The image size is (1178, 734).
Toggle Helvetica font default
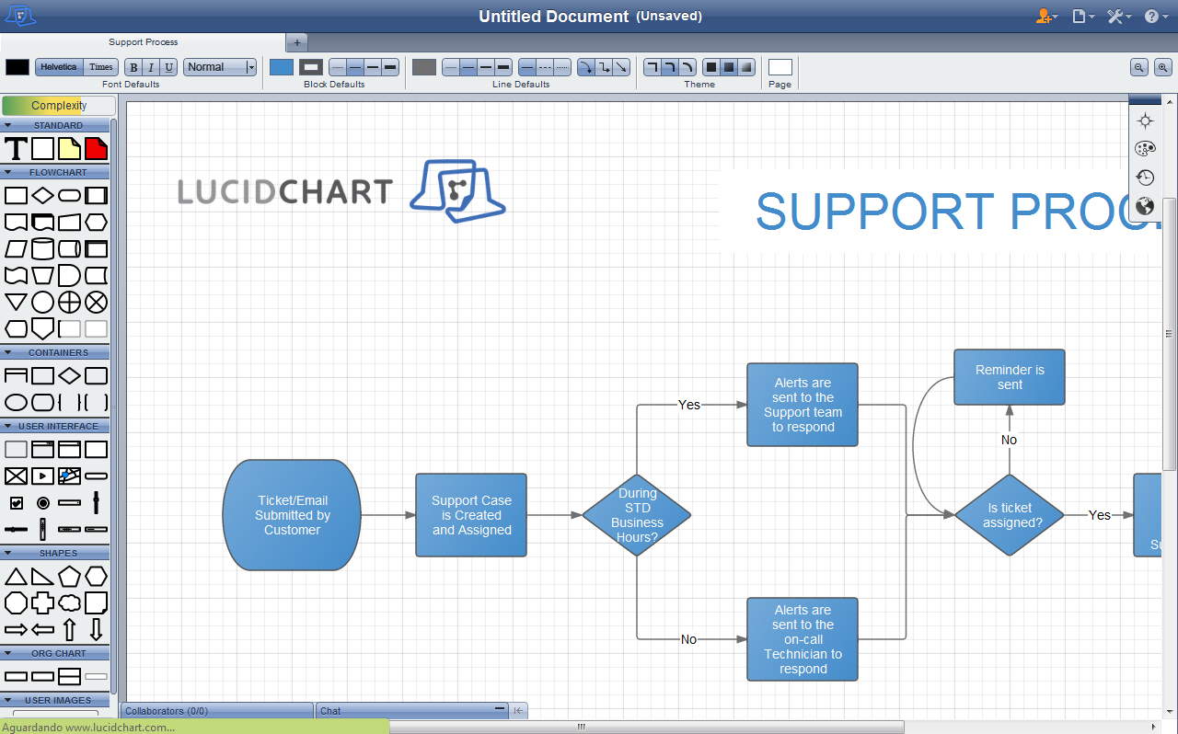click(59, 67)
